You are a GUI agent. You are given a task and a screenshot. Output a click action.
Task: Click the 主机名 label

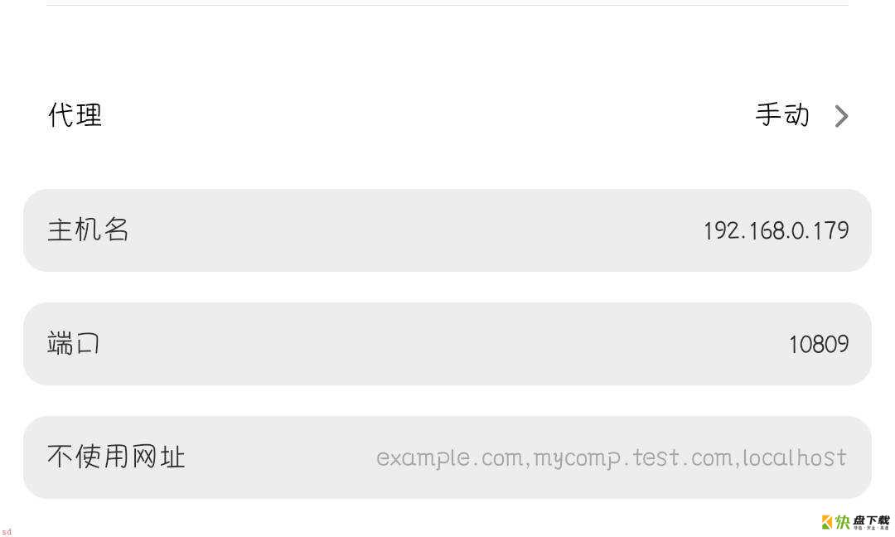[x=88, y=230]
